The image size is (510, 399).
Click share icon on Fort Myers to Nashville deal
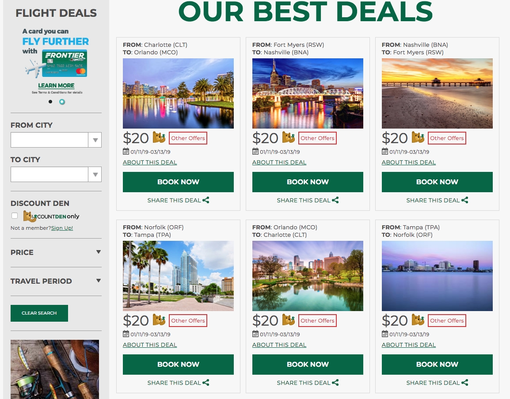(335, 200)
